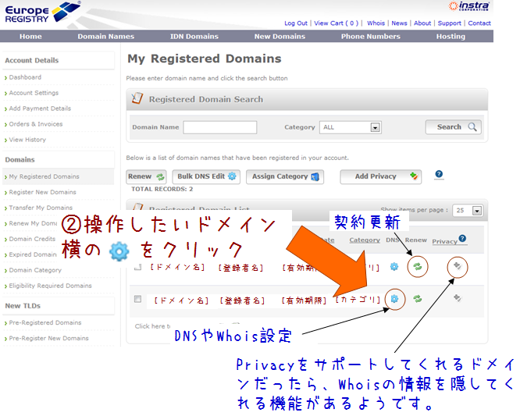Screen dimensions: 520x416
Task: Open the Phone Numbers menu
Action: click(x=370, y=37)
